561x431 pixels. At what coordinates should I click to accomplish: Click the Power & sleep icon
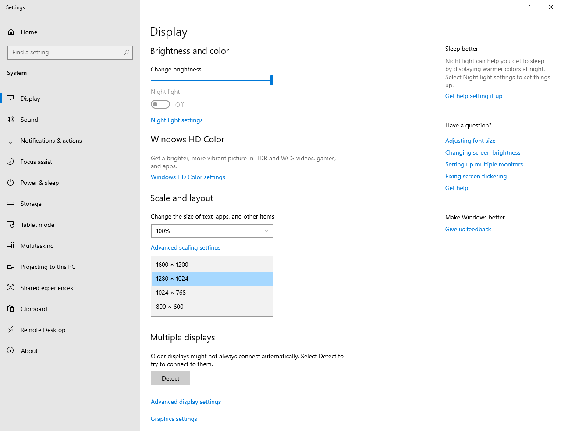pyautogui.click(x=11, y=182)
